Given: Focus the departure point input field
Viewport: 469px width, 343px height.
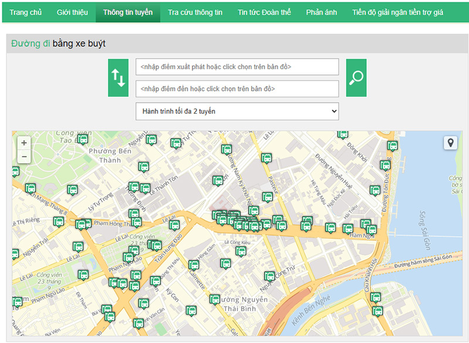Looking at the screenshot, I should 237,67.
